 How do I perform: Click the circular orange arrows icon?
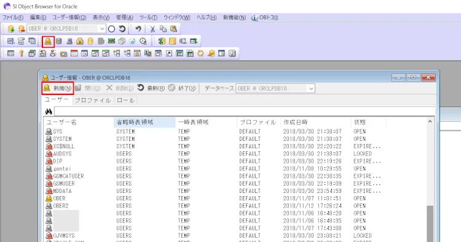(x=200, y=53)
